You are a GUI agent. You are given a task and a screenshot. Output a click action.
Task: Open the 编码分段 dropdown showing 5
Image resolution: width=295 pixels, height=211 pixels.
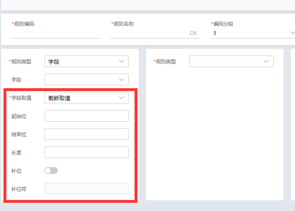(x=251, y=33)
